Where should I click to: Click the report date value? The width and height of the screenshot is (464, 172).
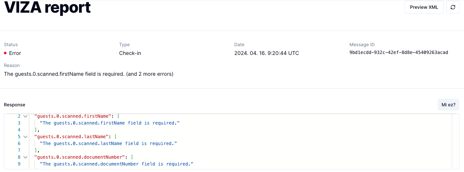(x=266, y=53)
